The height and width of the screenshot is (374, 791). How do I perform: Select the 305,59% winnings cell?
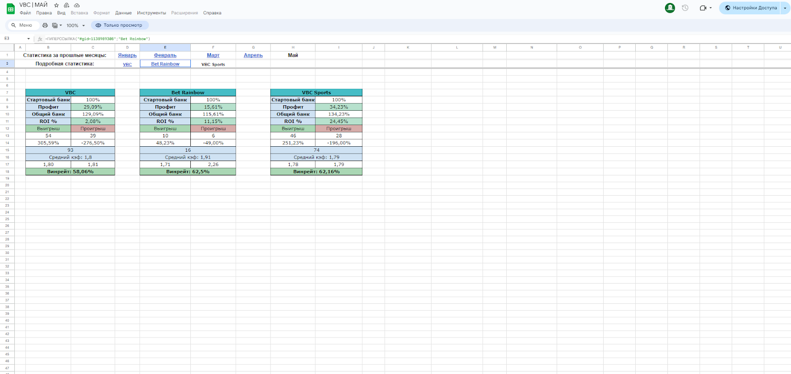point(48,143)
